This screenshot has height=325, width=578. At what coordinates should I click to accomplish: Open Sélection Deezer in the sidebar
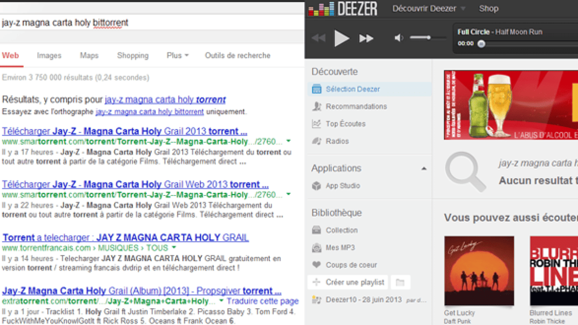pyautogui.click(x=369, y=89)
